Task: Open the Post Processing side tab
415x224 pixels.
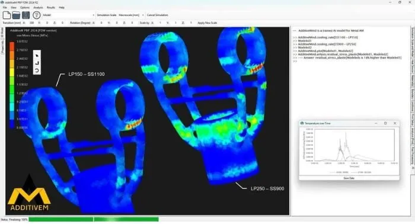Action: click(x=413, y=155)
